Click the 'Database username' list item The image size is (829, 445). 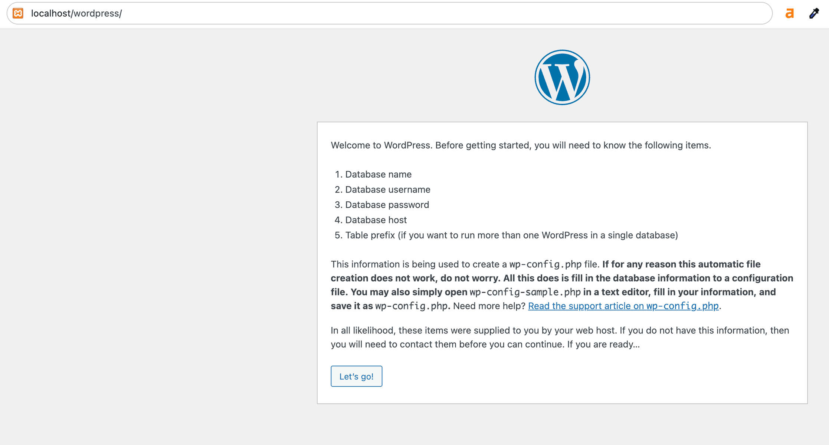(x=388, y=189)
